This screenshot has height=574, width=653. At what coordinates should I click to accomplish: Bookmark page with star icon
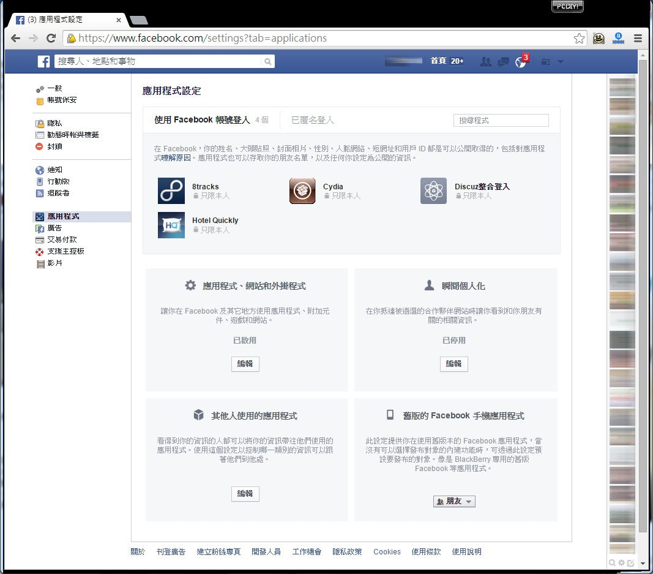coord(579,39)
